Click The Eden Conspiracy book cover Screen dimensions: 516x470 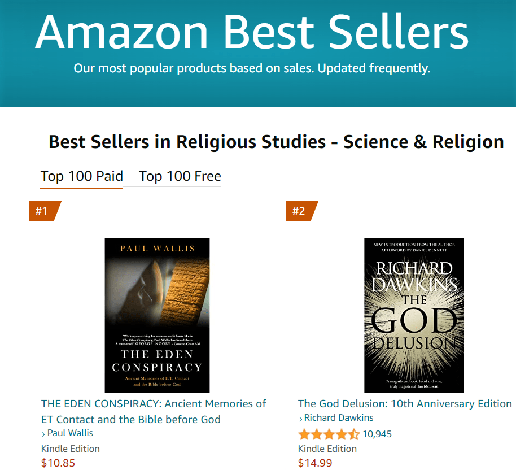point(157,315)
